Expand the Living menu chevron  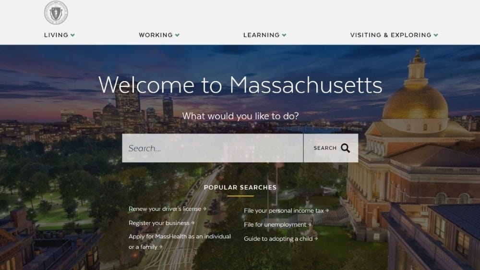coord(72,35)
